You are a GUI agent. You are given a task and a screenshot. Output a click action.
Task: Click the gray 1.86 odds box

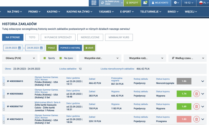tap(184, 81)
